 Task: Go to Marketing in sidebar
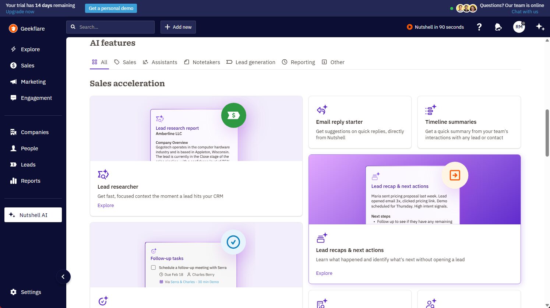(33, 82)
